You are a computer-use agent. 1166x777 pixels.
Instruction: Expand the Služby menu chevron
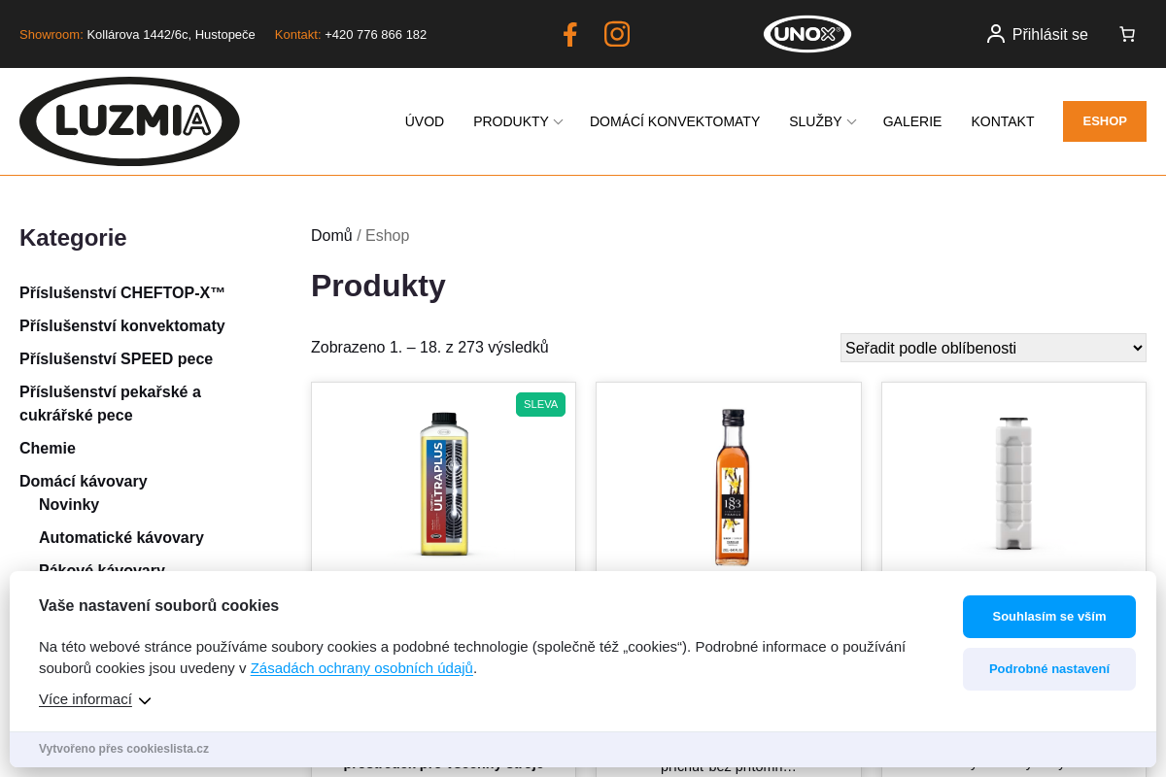click(x=851, y=122)
